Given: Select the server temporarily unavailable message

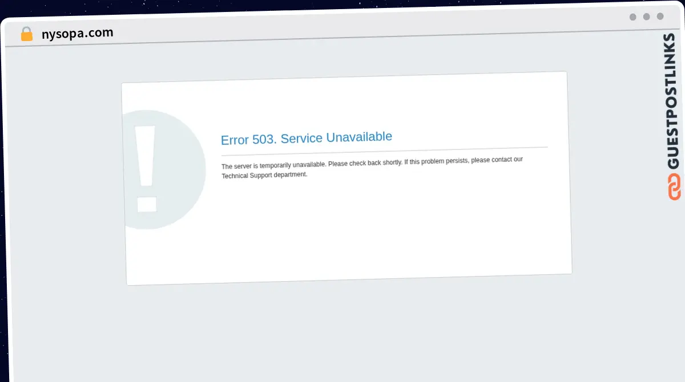Looking at the screenshot, I should pos(372,162).
